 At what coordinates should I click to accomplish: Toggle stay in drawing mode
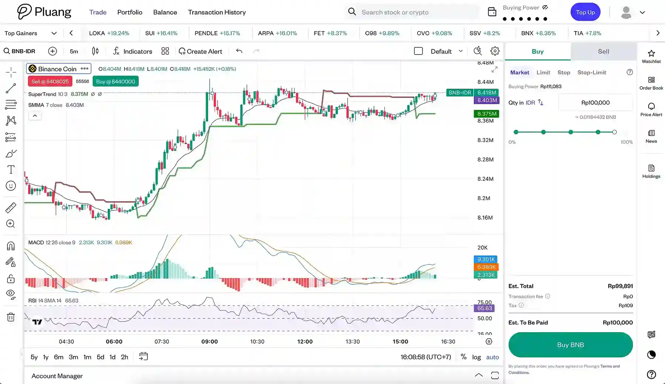[11, 262]
